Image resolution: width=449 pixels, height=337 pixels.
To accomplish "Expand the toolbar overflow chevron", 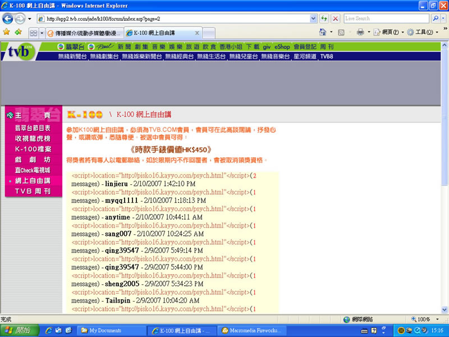I will [445, 29].
